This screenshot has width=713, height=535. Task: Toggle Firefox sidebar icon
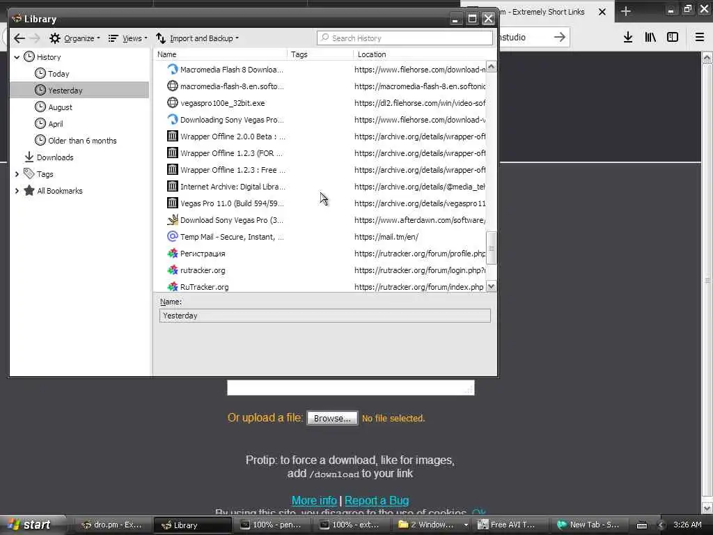[x=673, y=38]
